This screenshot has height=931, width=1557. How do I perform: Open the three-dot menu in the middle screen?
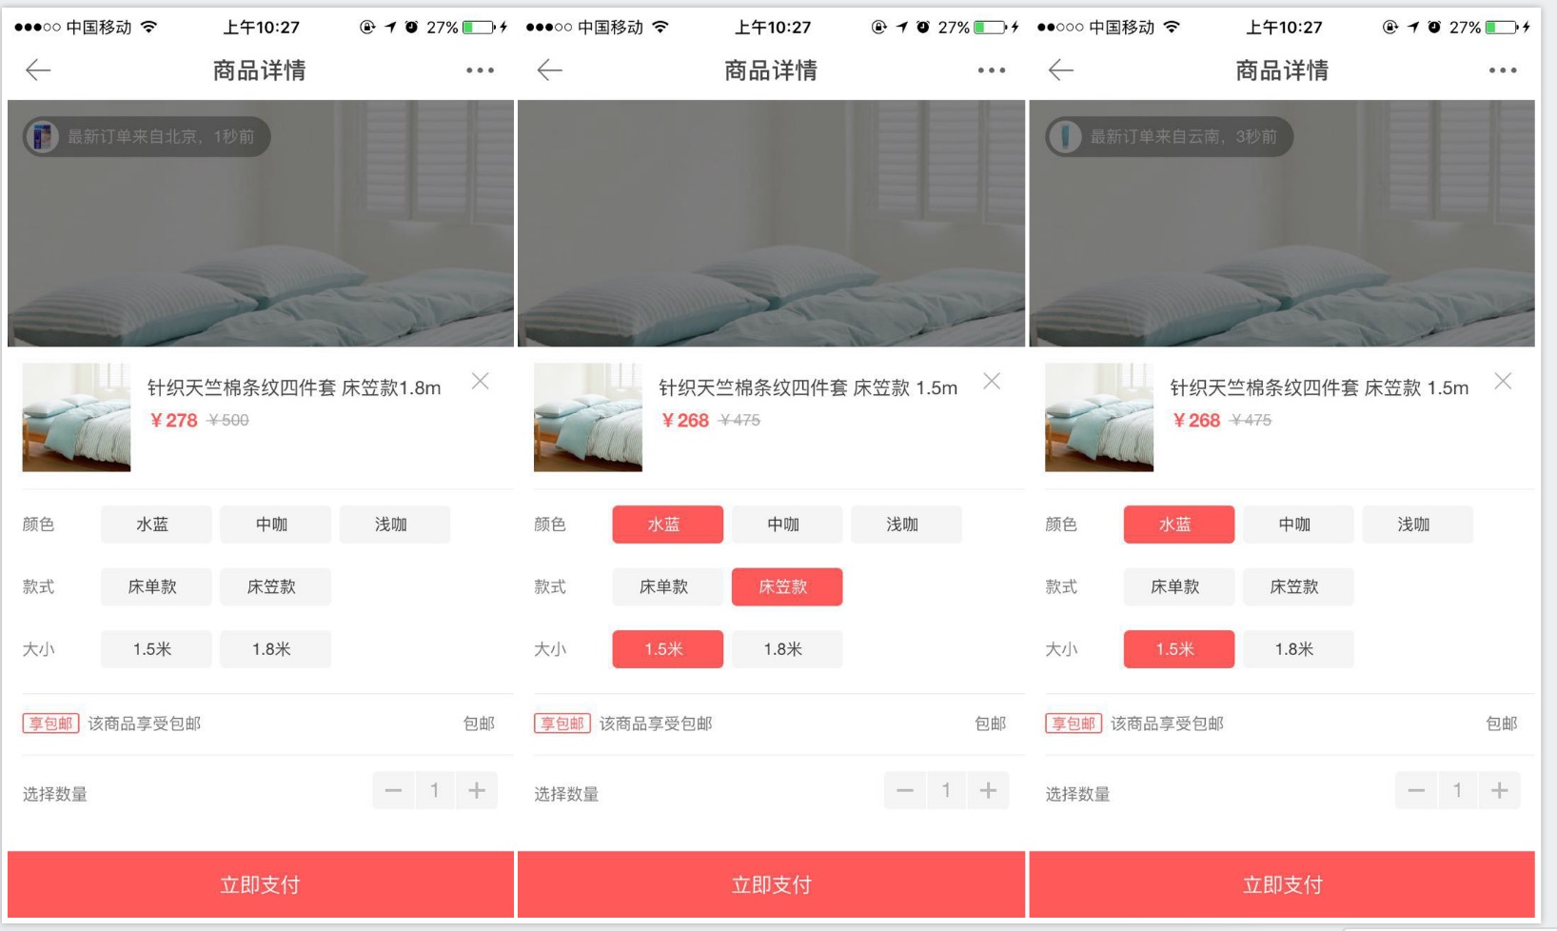991,70
